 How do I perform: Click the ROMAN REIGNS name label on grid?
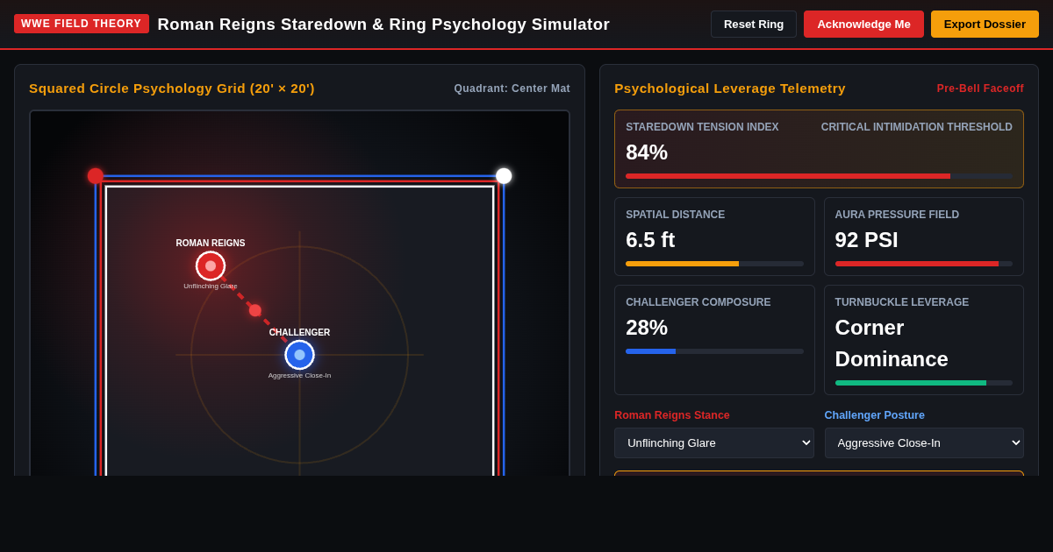point(211,244)
